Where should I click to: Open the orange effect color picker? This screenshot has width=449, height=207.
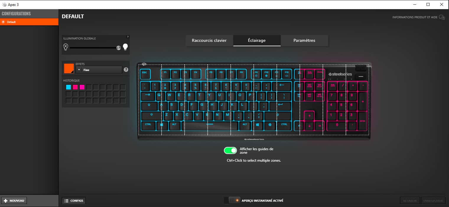(x=69, y=68)
